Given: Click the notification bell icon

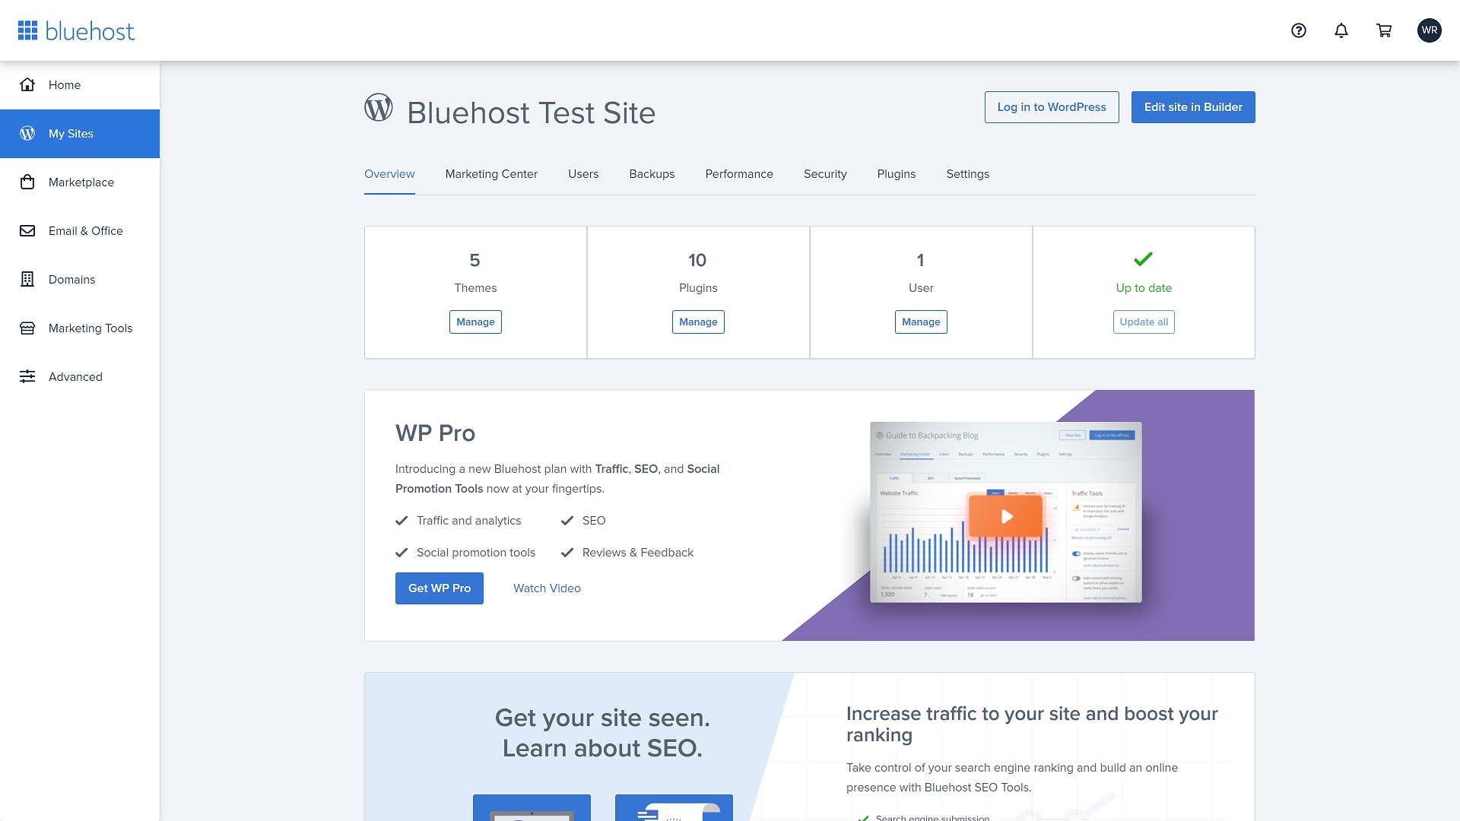Looking at the screenshot, I should 1341,30.
